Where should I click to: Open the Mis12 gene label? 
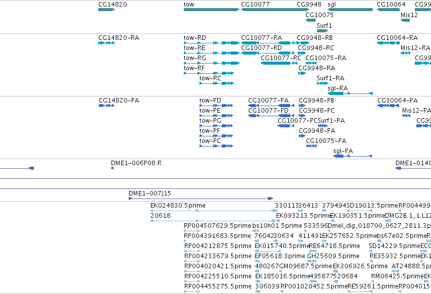pos(409,15)
